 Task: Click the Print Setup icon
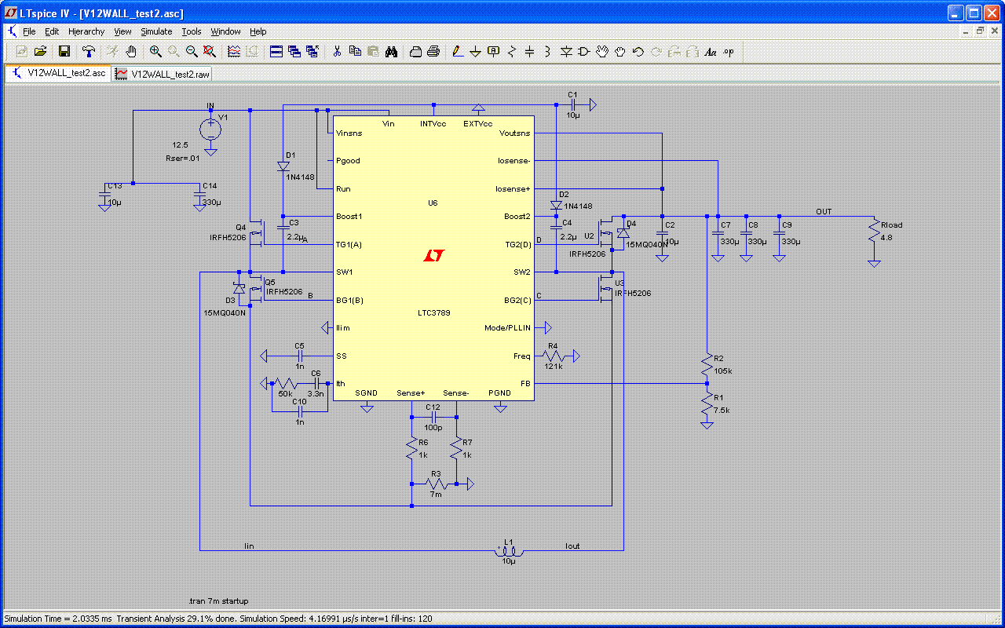(415, 52)
